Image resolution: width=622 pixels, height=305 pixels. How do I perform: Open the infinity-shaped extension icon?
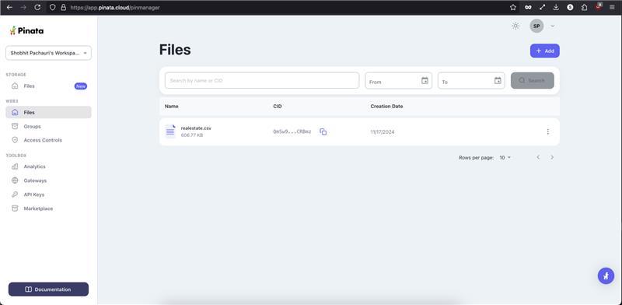[528, 7]
